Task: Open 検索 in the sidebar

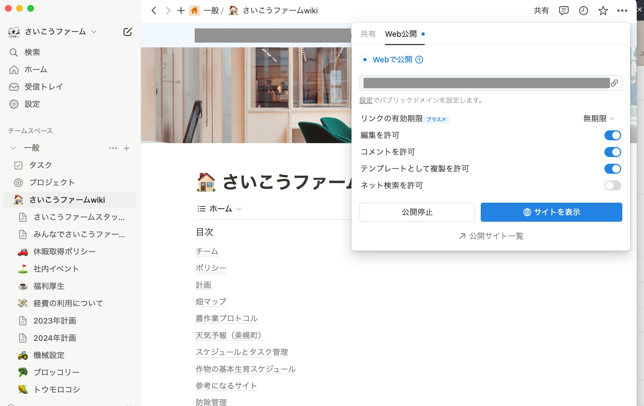Action: (x=32, y=52)
